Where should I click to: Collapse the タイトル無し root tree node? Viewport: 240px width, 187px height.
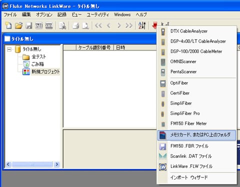(x=9, y=49)
